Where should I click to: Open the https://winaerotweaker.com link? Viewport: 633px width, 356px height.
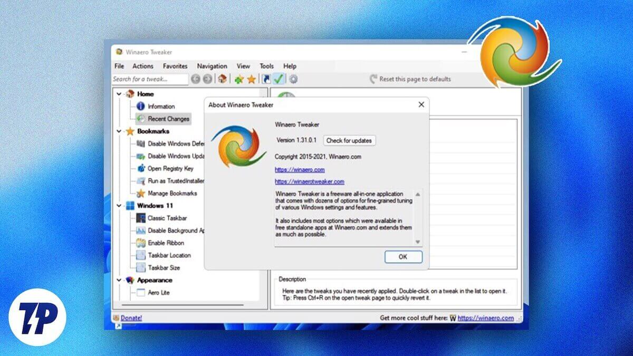click(310, 181)
